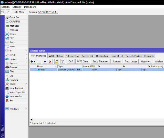Switch to Channels tab
The image size is (164, 138).
149,56
